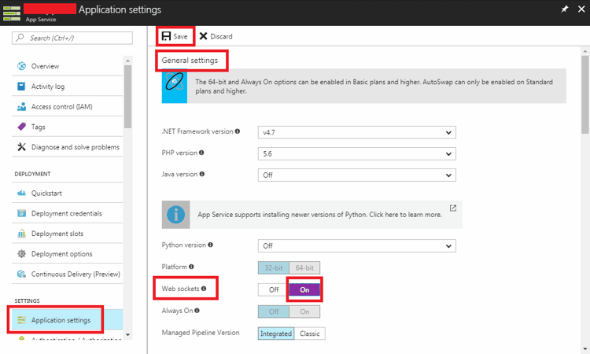This screenshot has width=590, height=354.
Task: Click the search magnifier icon
Action: [x=20, y=38]
